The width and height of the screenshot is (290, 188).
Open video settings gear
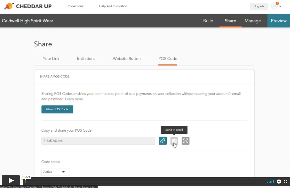tap(279, 182)
